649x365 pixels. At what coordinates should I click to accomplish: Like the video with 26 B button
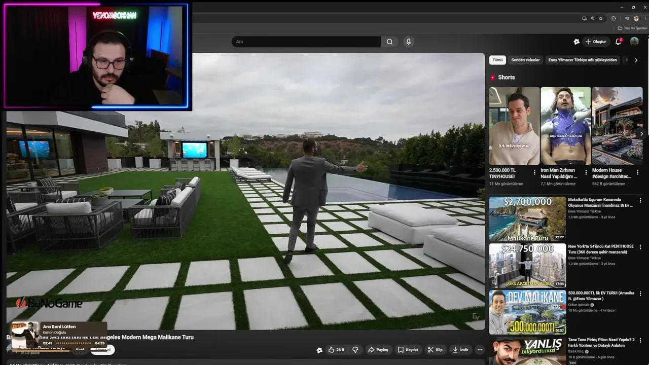tap(336, 350)
